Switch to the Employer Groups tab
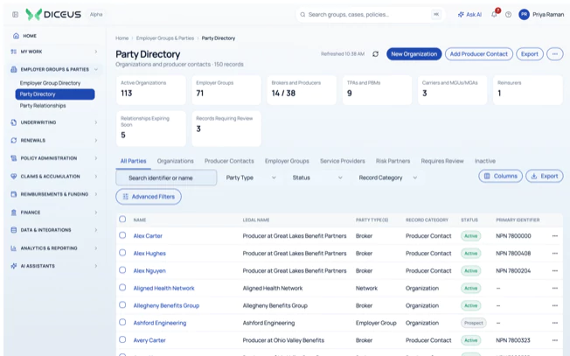 (287, 161)
